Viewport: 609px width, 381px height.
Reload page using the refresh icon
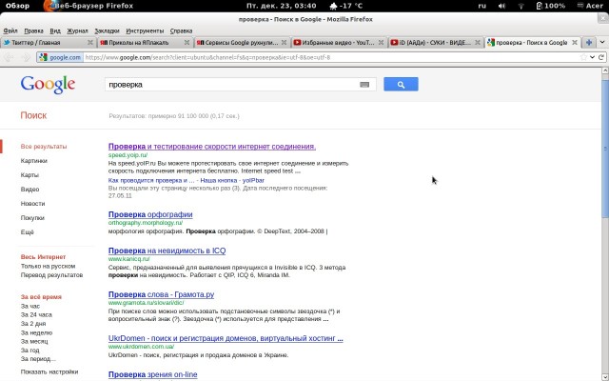(601, 57)
